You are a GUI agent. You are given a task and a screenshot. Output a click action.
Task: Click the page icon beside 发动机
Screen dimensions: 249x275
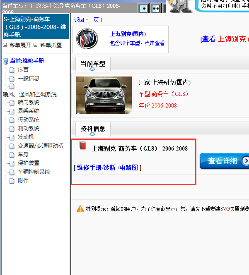click(x=12, y=137)
